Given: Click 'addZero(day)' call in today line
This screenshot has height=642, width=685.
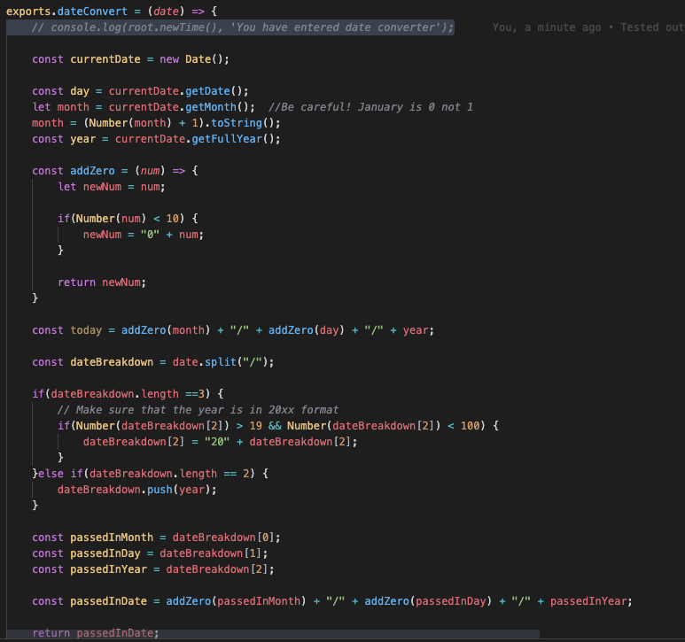Looking at the screenshot, I should click(307, 330).
